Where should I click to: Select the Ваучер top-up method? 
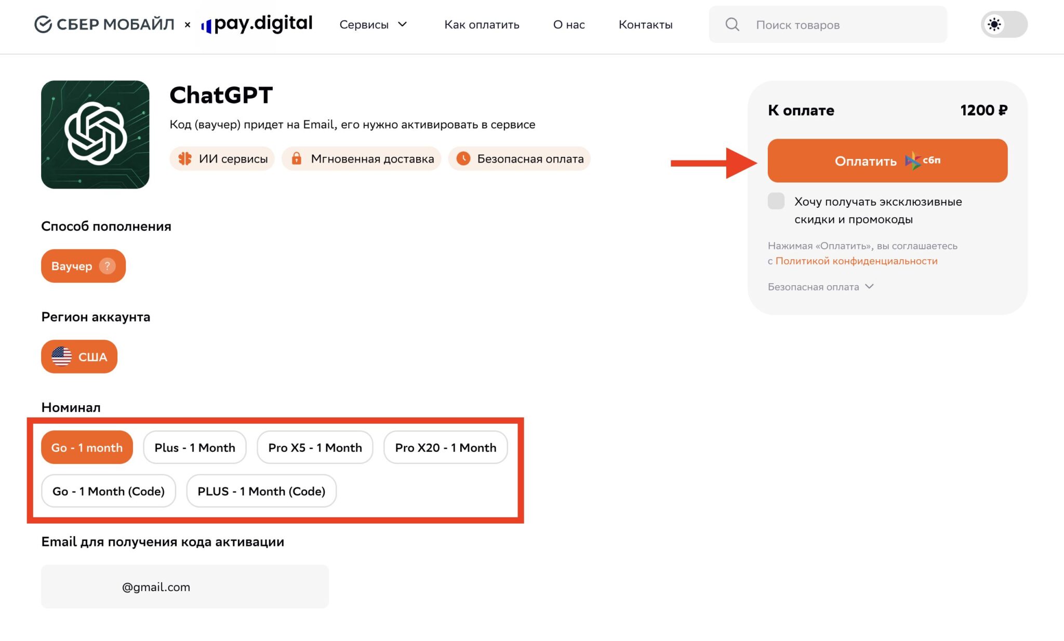tap(83, 266)
